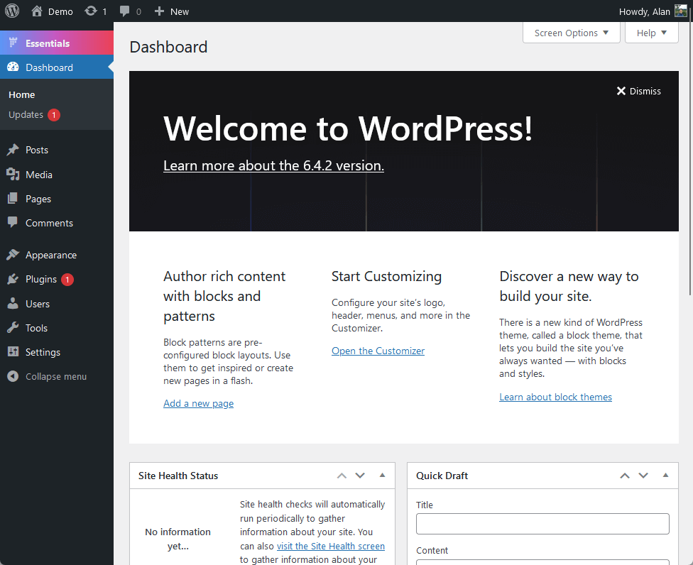Open the Screen Options dropdown
The image size is (693, 565).
click(571, 33)
